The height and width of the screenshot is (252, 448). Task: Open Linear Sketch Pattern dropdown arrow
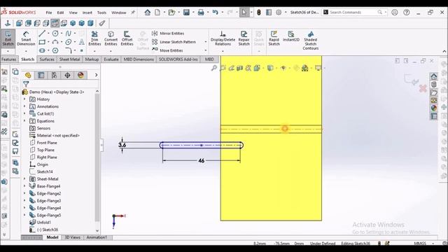[x=205, y=42]
